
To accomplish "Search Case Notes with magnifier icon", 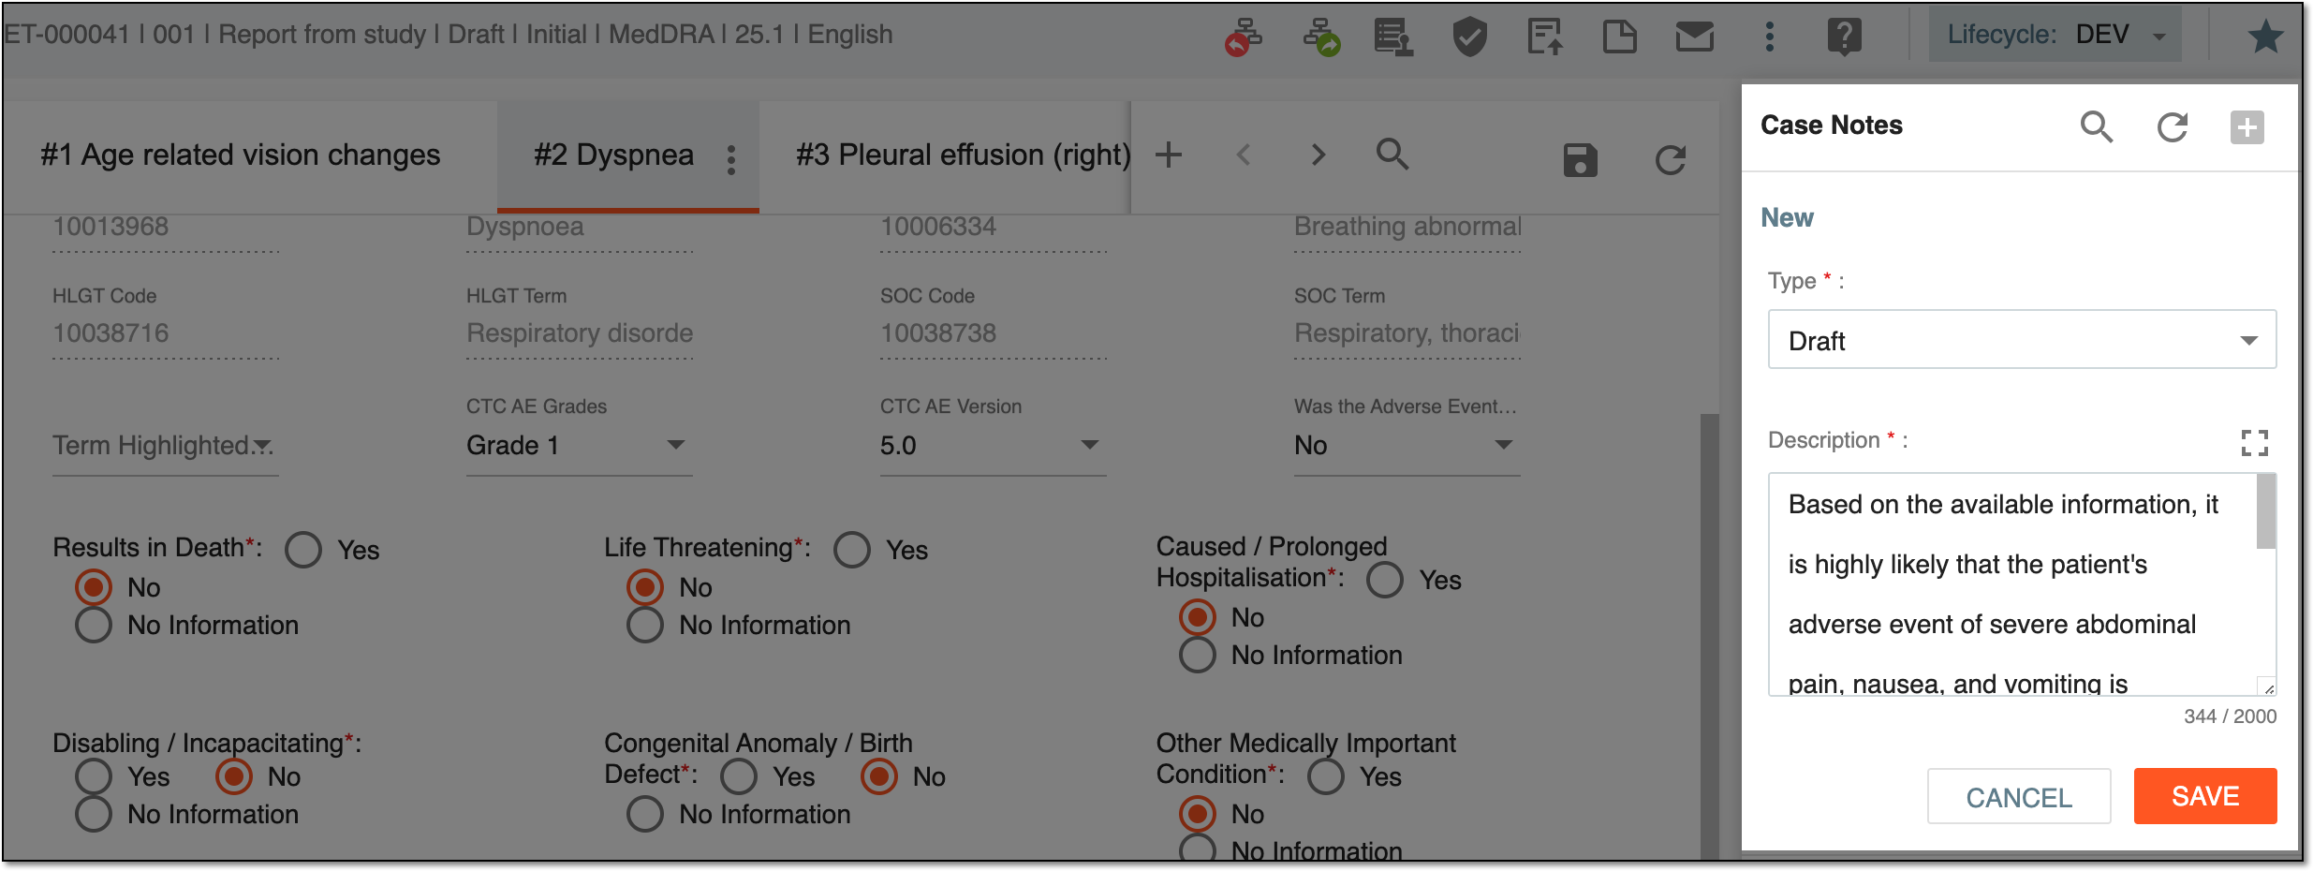I will click(x=2097, y=126).
